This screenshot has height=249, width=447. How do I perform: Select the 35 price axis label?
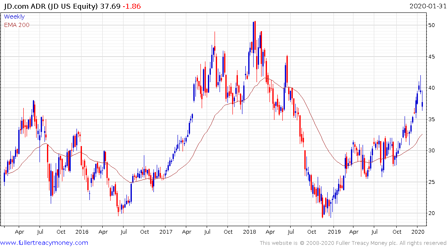click(431, 119)
